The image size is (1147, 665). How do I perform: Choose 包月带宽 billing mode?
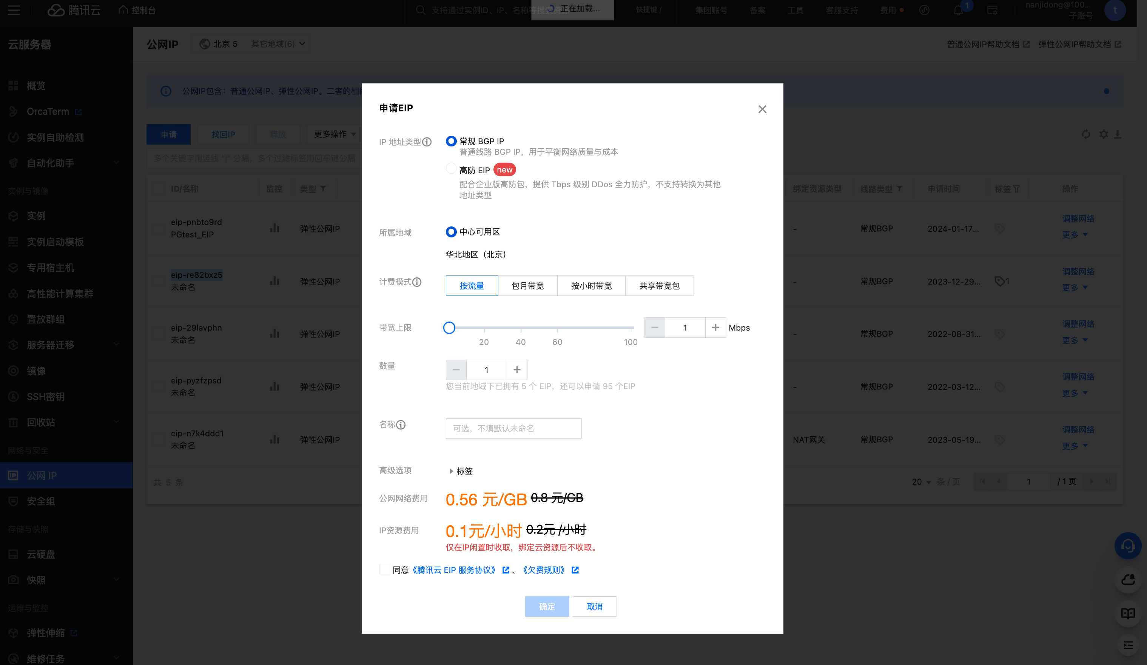point(527,286)
